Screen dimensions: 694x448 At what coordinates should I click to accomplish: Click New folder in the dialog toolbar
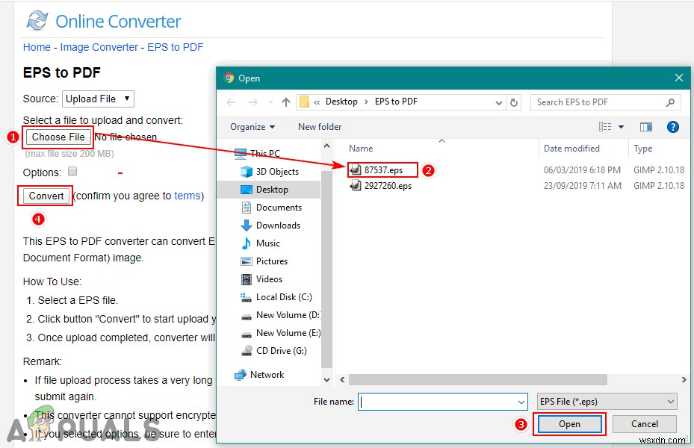320,127
